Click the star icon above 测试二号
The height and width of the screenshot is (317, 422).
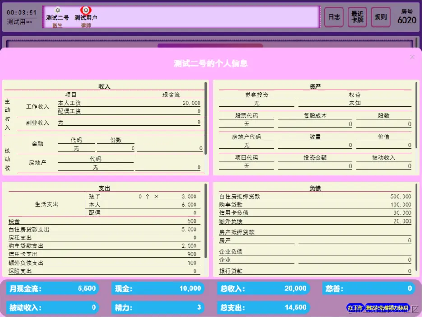[57, 10]
